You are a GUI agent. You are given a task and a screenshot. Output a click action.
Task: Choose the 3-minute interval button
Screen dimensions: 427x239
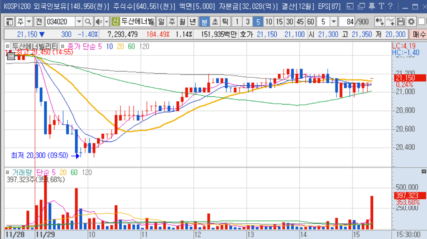click(248, 22)
